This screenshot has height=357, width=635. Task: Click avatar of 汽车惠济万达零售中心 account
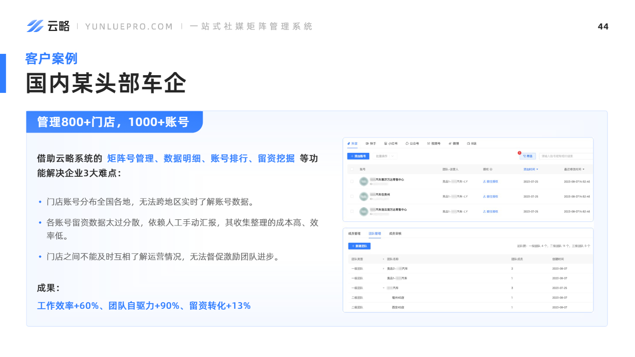coord(364,181)
